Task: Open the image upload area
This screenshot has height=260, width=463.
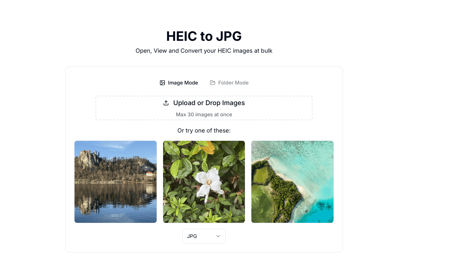Action: (x=204, y=108)
